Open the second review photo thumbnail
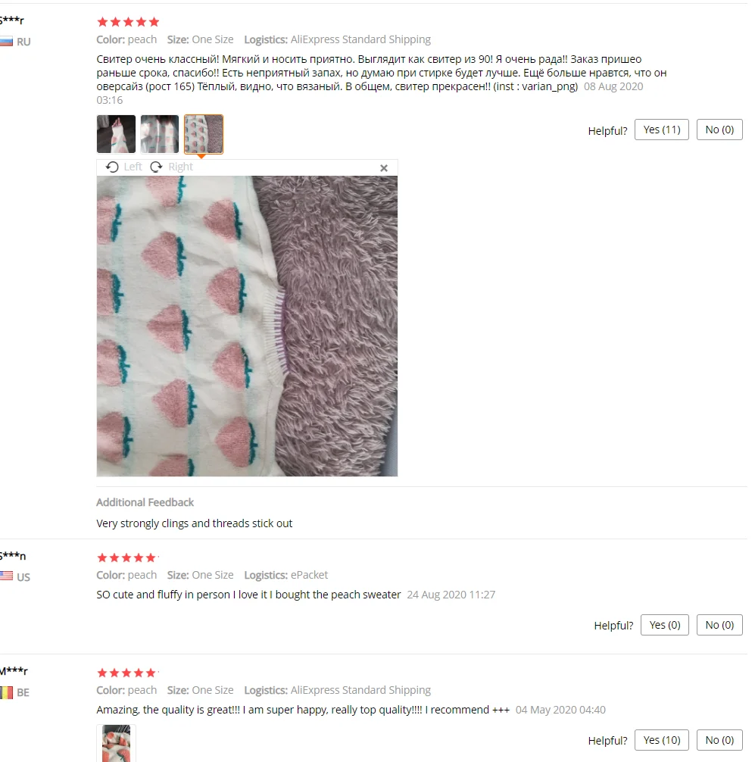 (160, 134)
